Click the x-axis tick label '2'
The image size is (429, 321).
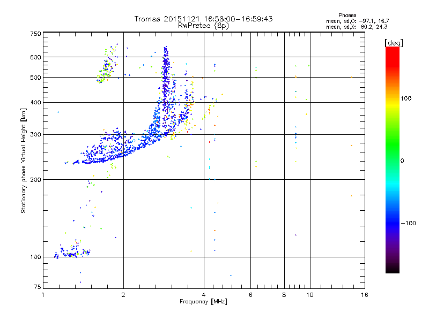(x=123, y=295)
